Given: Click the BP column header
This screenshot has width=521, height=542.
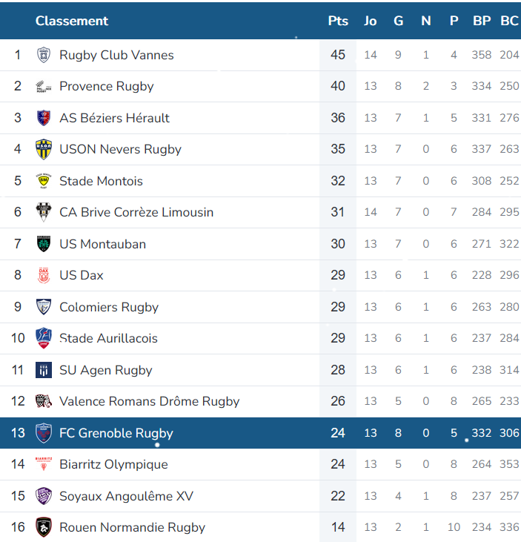Looking at the screenshot, I should pos(482,21).
